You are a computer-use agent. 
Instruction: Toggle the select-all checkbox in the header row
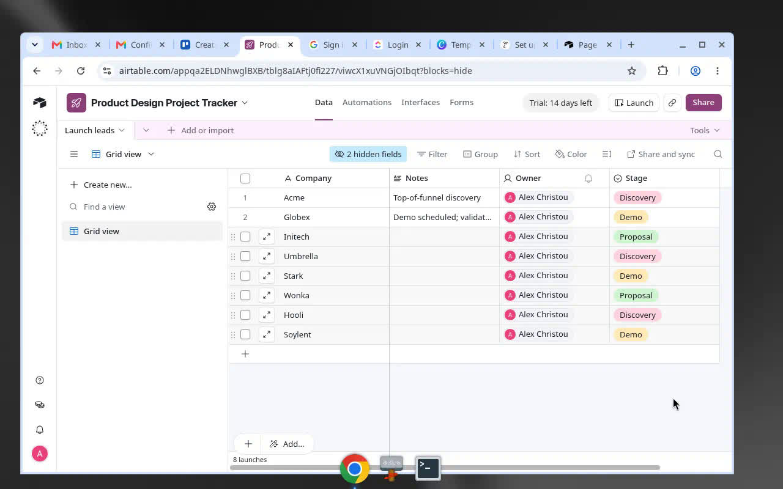click(x=245, y=178)
